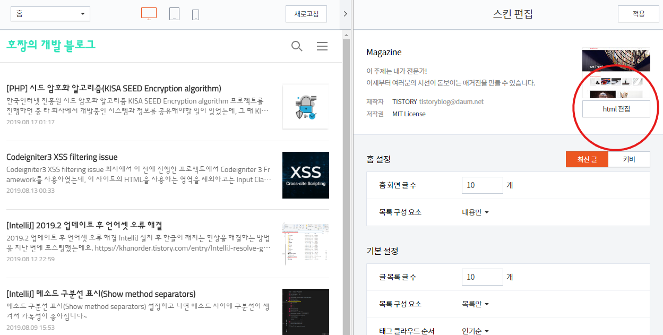Click the XSS Cross-site Scripting thumbnail
The width and height of the screenshot is (663, 335).
point(305,175)
